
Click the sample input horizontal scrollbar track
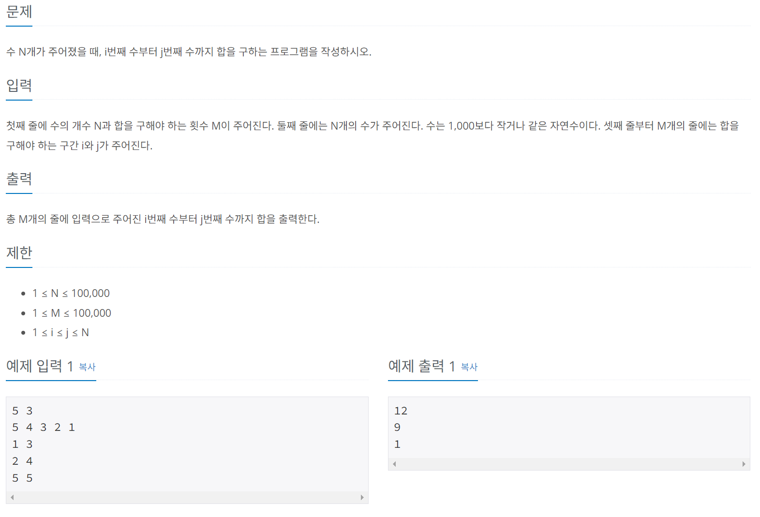(187, 497)
